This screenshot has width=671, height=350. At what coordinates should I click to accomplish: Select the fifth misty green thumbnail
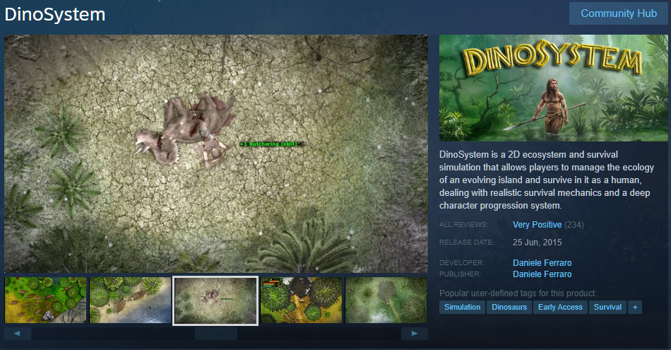(x=386, y=300)
